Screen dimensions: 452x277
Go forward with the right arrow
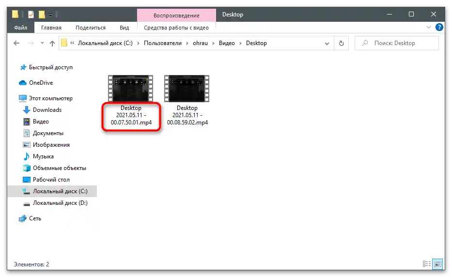[x=31, y=43]
